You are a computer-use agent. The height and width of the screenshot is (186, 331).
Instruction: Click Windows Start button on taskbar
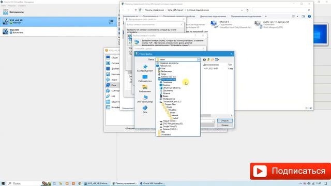(3, 183)
